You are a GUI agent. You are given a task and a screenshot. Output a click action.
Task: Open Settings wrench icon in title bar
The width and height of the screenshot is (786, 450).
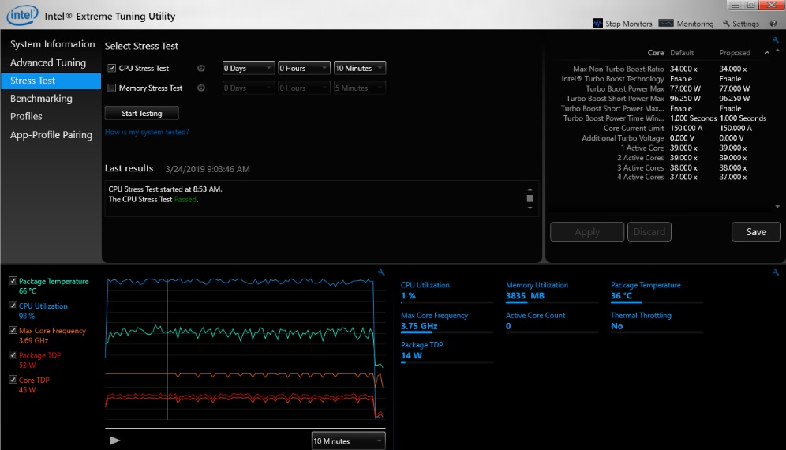tap(726, 24)
